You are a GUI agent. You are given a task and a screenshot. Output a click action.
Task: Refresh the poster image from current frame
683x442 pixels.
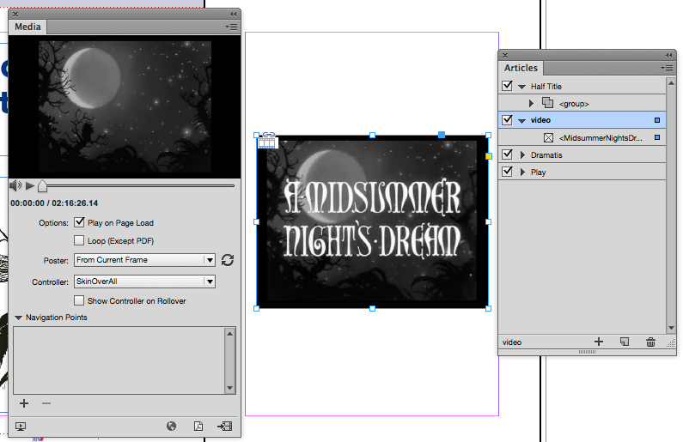click(228, 260)
